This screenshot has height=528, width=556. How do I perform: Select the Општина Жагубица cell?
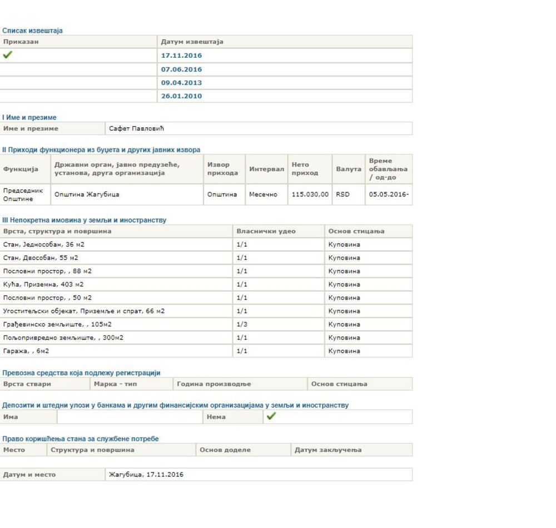pos(87,195)
